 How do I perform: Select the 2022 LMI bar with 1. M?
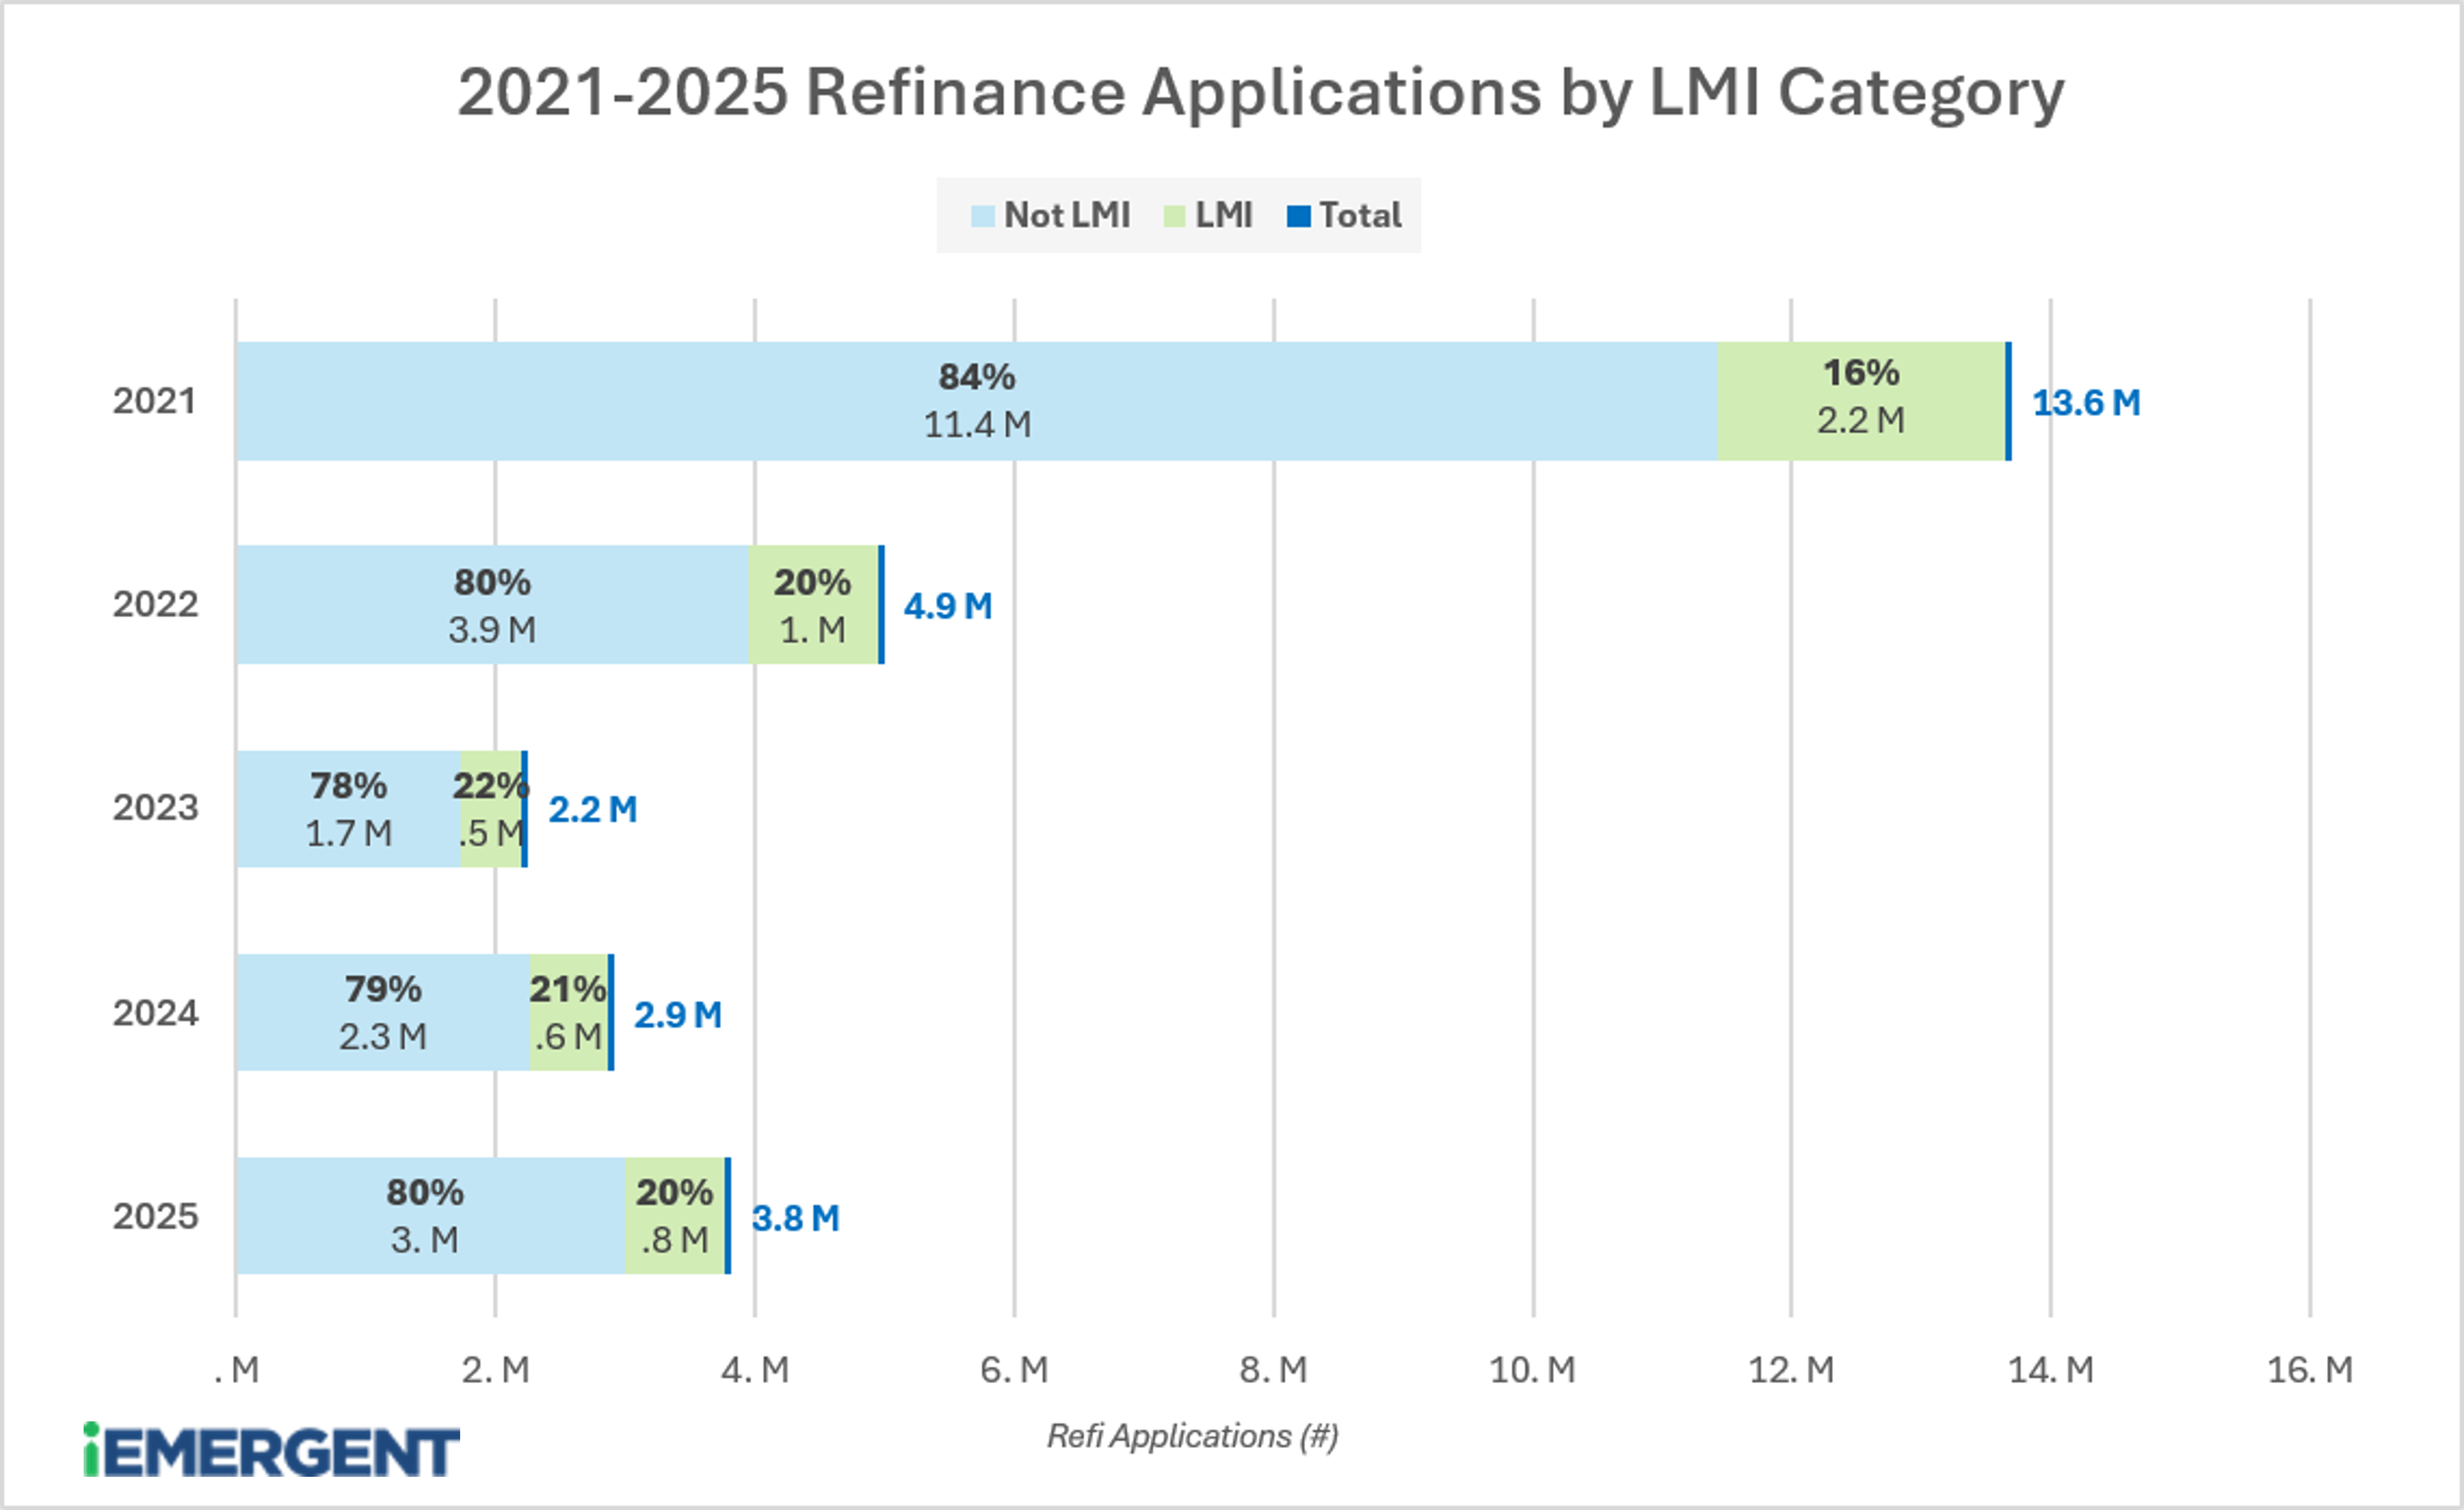[813, 604]
